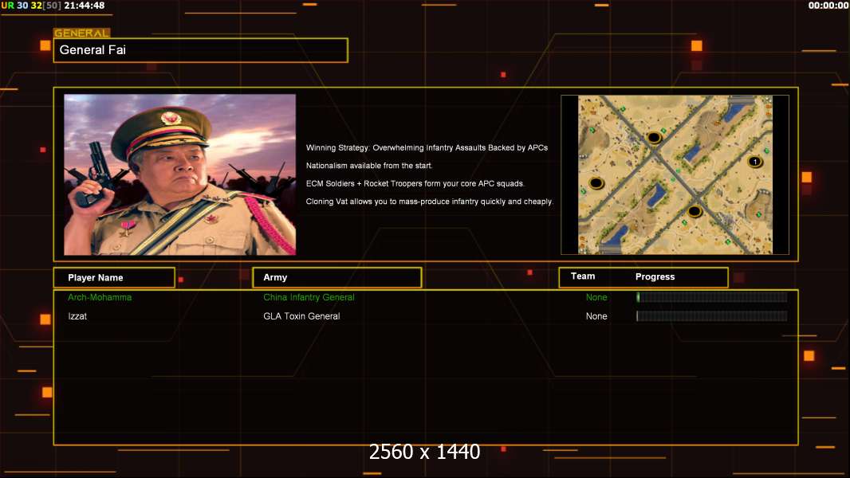Select the left empty start position on minimap
The image size is (850, 478).
coord(595,183)
